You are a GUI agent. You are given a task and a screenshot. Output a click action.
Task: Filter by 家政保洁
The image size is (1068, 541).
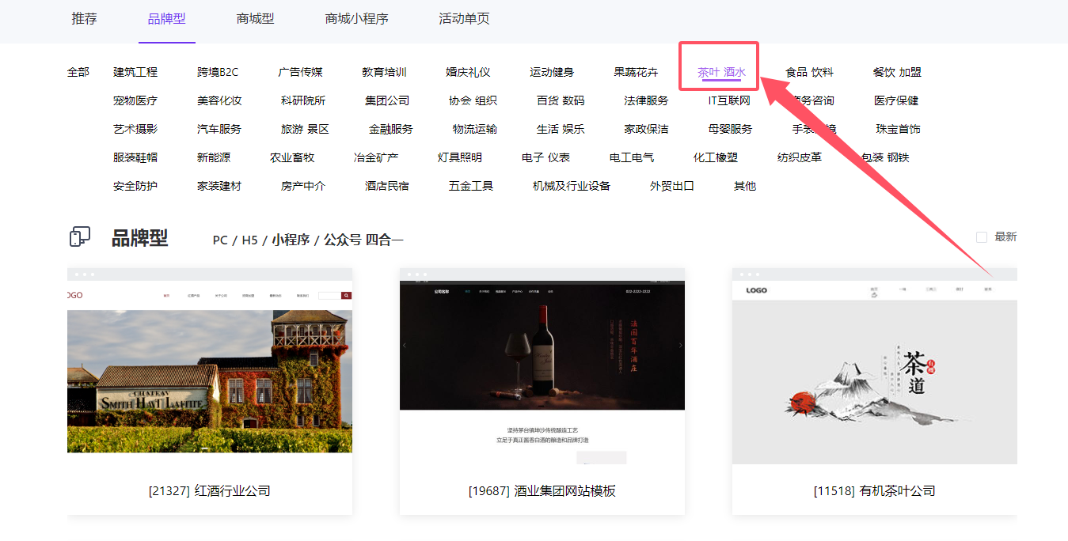tap(646, 129)
